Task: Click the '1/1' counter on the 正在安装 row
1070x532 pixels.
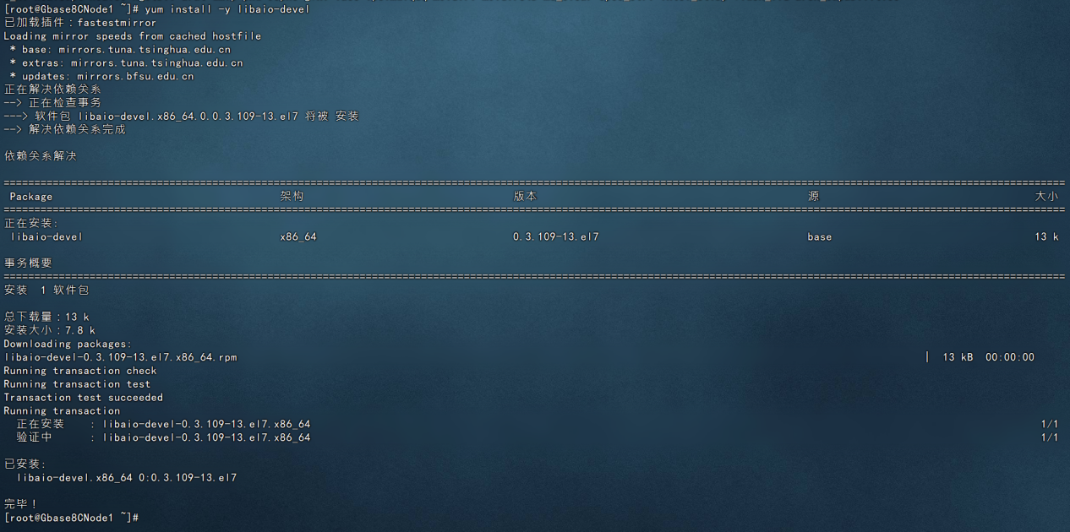Action: (1050, 425)
